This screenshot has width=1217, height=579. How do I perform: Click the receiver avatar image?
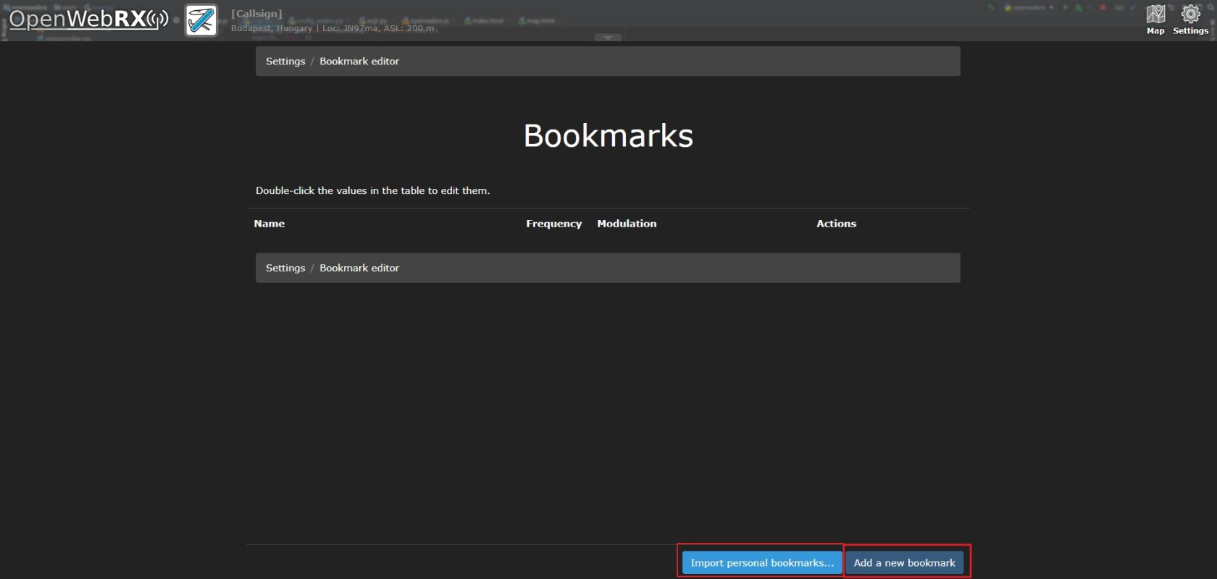point(201,20)
